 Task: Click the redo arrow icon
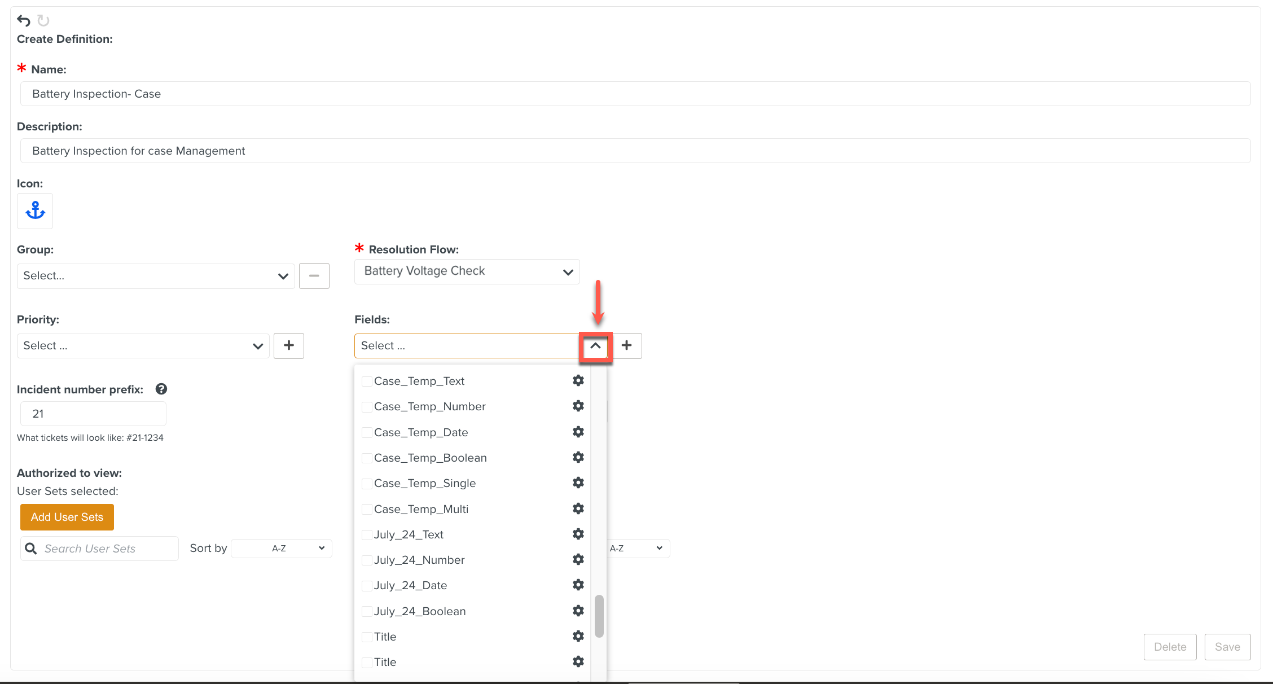click(43, 21)
